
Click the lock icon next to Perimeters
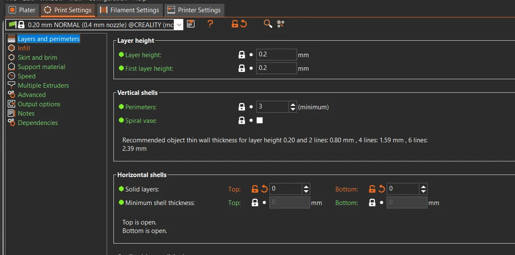click(x=242, y=107)
